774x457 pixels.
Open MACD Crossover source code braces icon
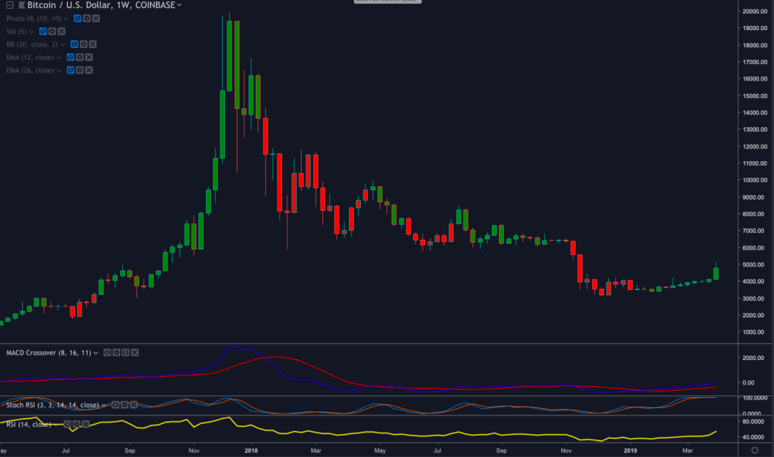pos(125,353)
